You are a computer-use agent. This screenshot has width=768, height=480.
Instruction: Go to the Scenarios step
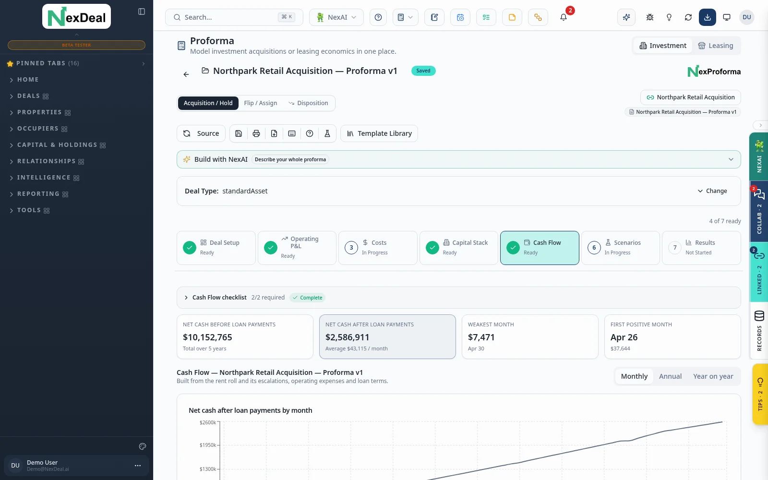click(620, 248)
